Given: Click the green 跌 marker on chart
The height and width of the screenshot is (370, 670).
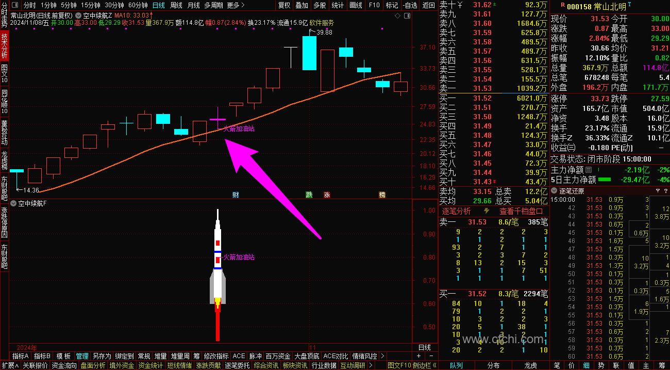Looking at the screenshot, I should point(309,195).
